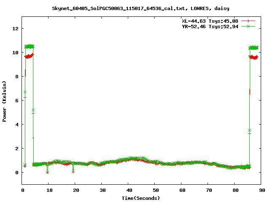Click the y-axis tick label 12
The width and height of the screenshot is (270, 202).
pyautogui.click(x=16, y=29)
